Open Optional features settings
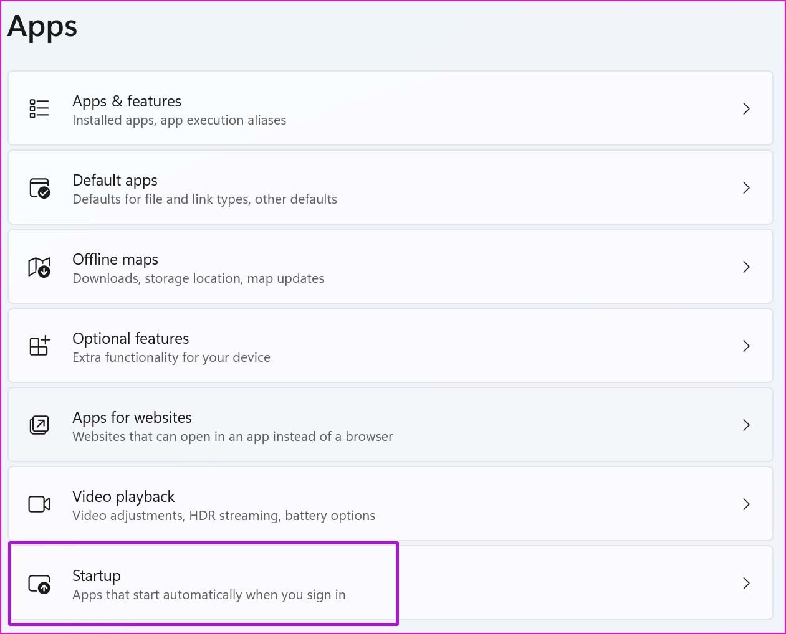 click(x=390, y=346)
